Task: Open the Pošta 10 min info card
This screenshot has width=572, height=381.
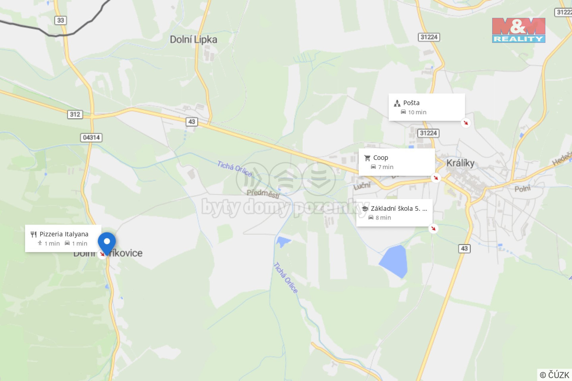Action: (x=427, y=107)
